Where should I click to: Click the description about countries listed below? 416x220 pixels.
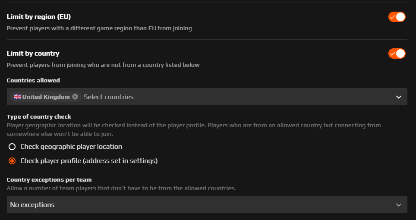[103, 65]
